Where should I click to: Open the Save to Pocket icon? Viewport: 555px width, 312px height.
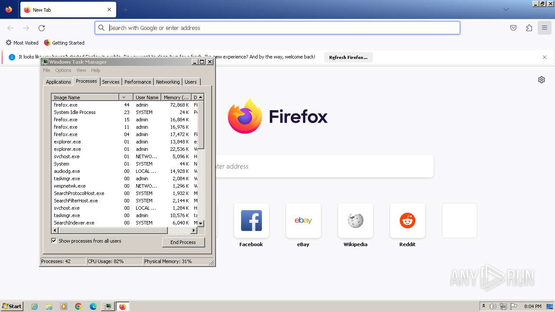click(x=513, y=28)
